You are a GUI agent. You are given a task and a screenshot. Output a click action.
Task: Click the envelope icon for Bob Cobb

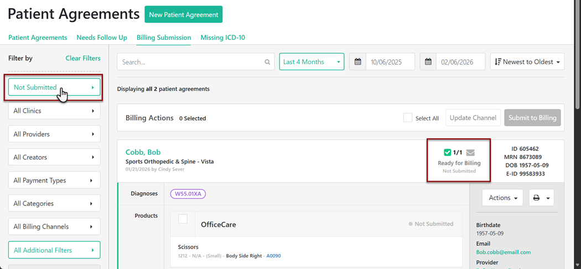470,152
